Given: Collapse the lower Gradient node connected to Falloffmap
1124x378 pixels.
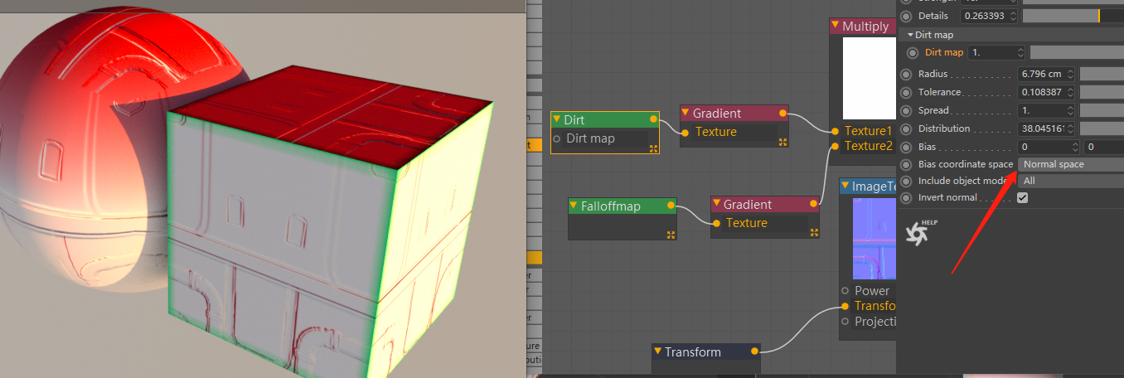Looking at the screenshot, I should [x=716, y=205].
